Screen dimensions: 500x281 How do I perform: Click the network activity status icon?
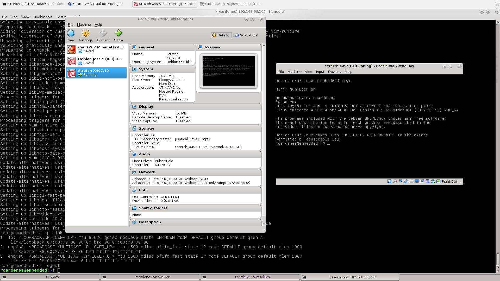[x=400, y=181]
